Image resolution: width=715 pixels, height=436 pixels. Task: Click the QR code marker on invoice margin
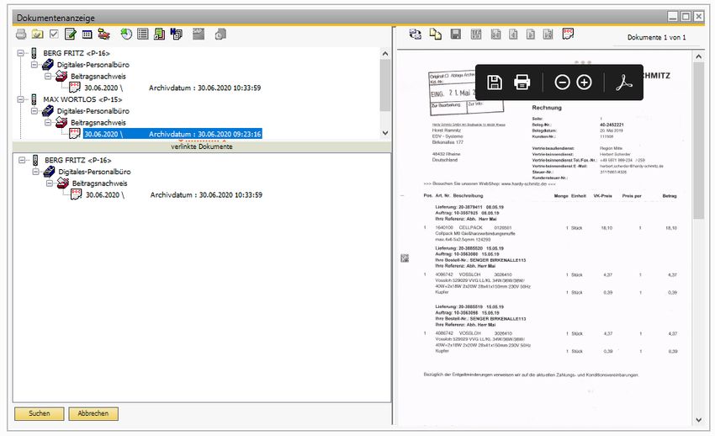coord(405,258)
